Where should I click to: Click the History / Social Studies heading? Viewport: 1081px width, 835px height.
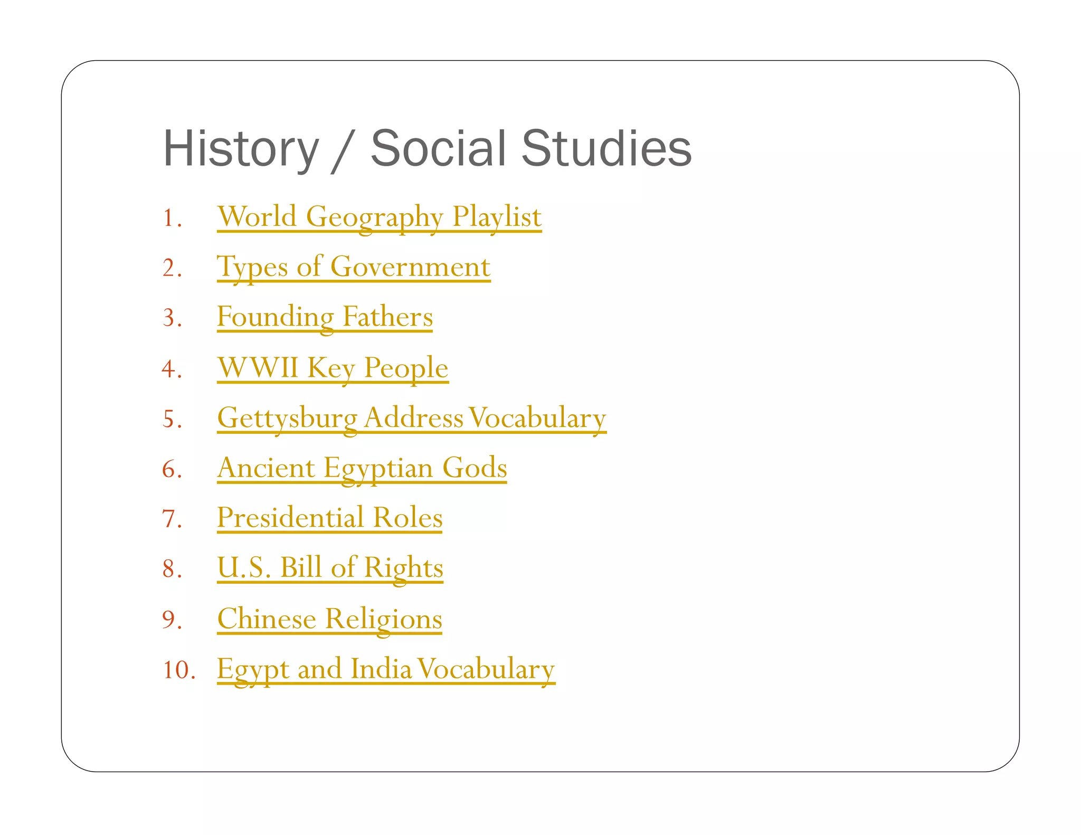(x=427, y=148)
